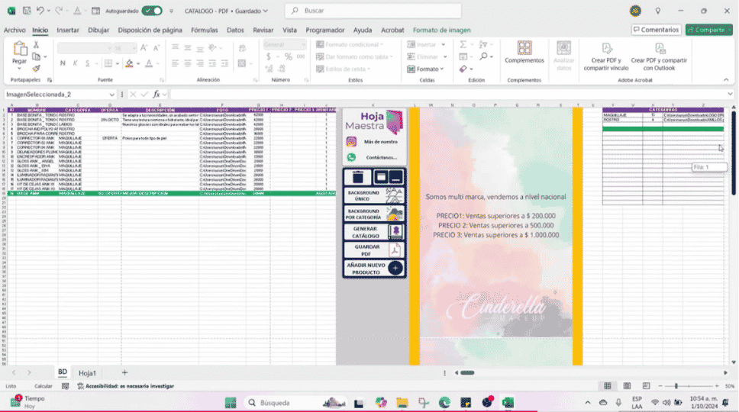Click the Autosuma sigma icon

click(x=463, y=44)
